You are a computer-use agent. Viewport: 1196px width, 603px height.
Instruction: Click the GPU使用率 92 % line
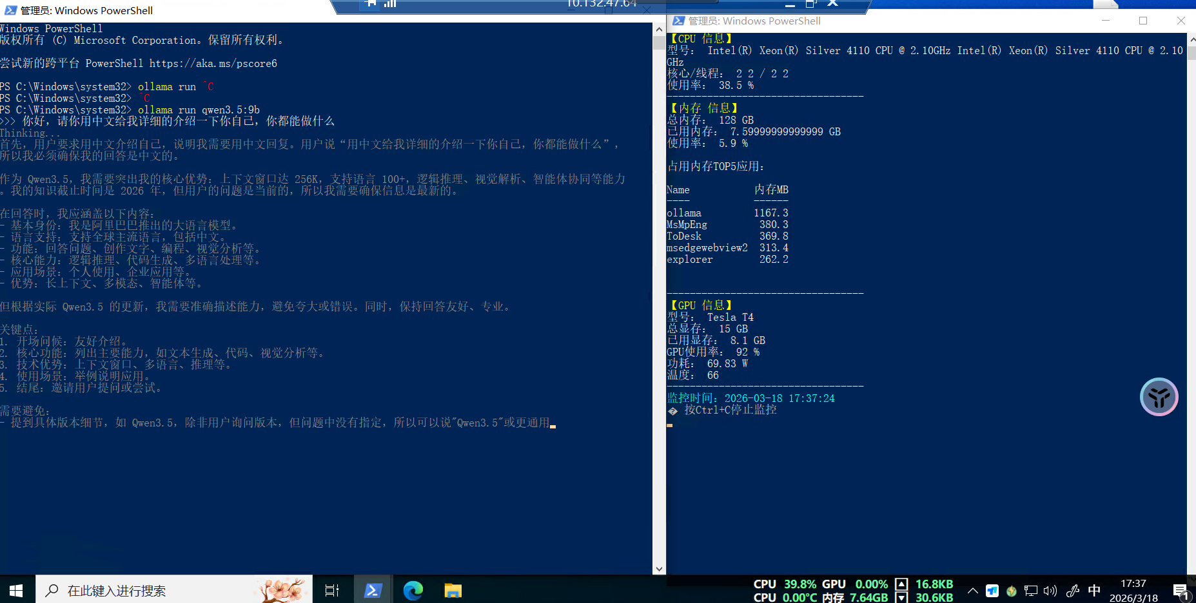click(x=714, y=352)
